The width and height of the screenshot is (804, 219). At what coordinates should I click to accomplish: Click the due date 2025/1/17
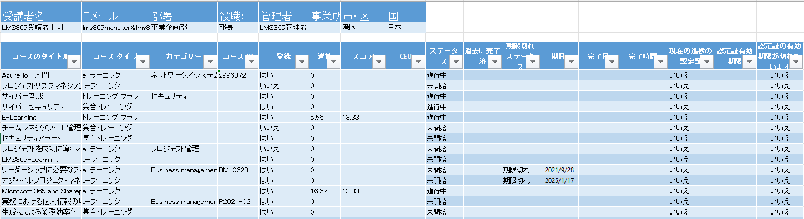[x=559, y=180]
